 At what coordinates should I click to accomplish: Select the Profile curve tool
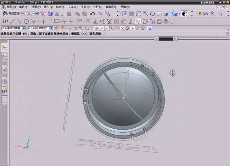tap(5, 21)
